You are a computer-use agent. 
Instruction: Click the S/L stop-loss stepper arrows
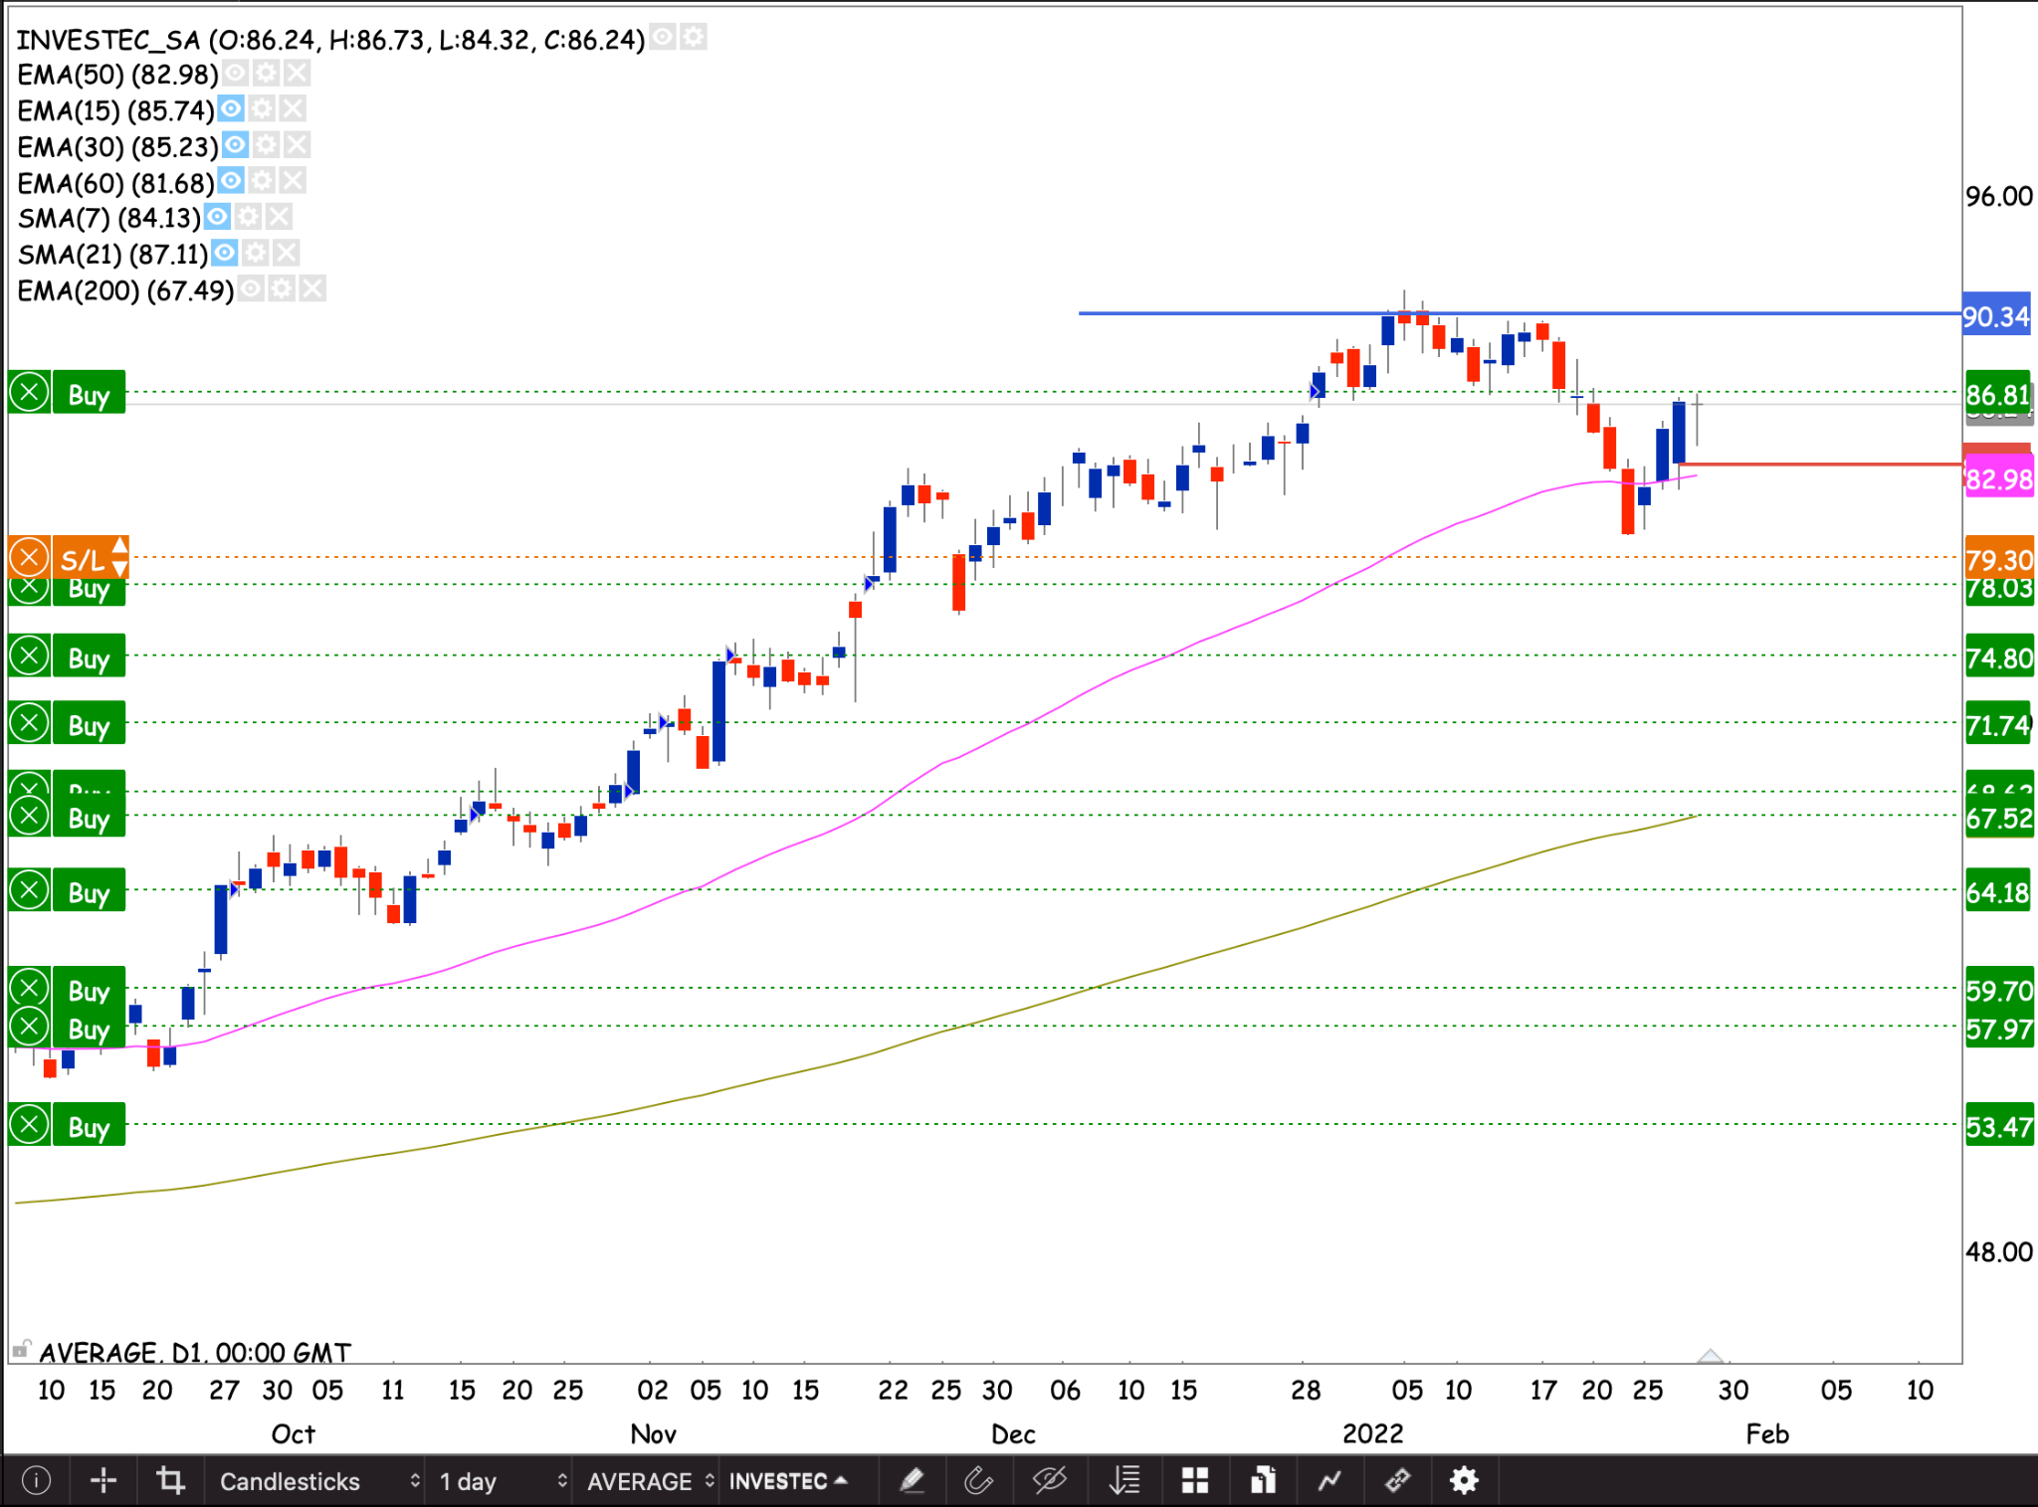click(119, 557)
